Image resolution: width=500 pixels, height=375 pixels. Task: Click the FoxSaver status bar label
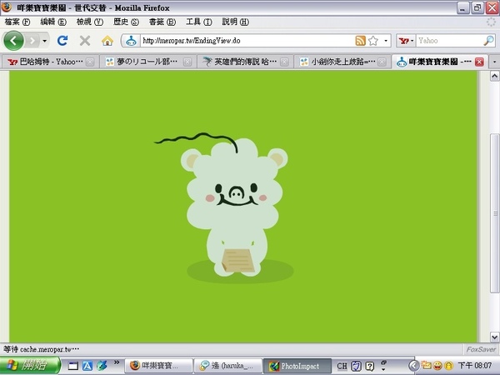point(481,349)
